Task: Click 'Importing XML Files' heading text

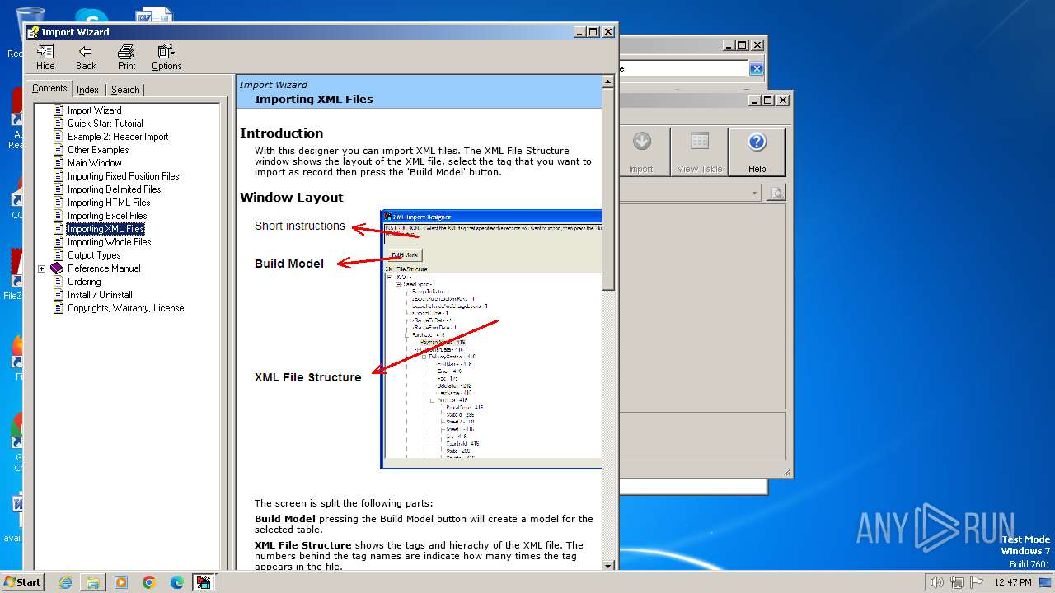Action: coord(313,99)
